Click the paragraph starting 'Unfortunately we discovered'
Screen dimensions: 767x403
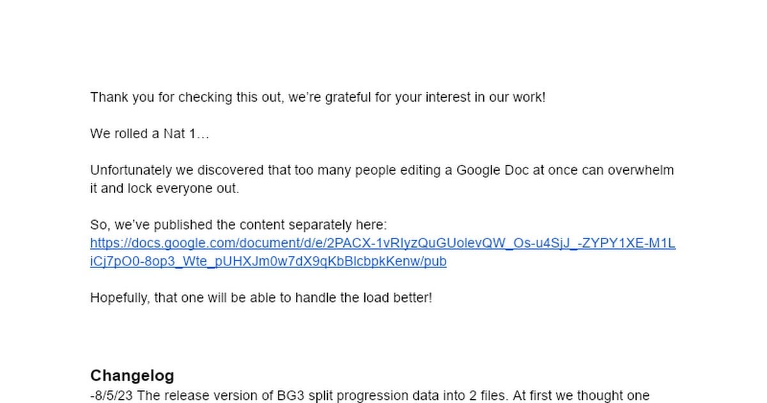coord(382,180)
